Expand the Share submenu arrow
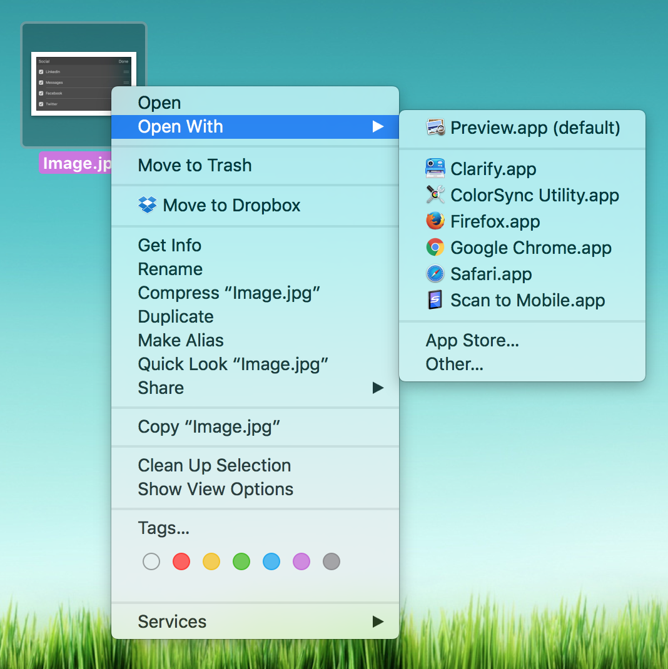 point(378,388)
